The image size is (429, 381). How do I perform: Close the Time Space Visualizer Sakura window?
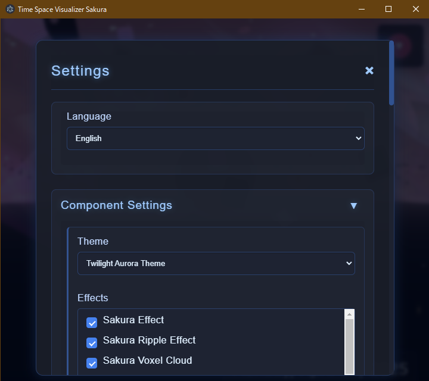pos(415,10)
